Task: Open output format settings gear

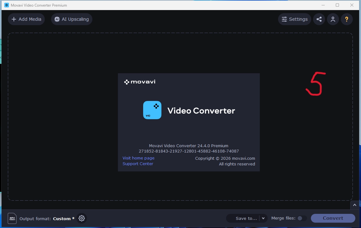Action: tap(82, 218)
